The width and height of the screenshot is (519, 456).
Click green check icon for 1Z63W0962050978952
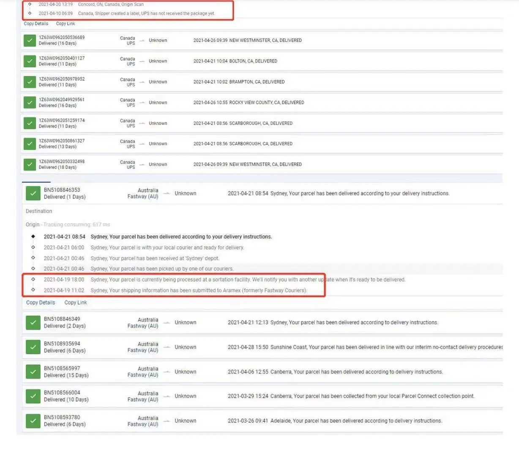30,82
